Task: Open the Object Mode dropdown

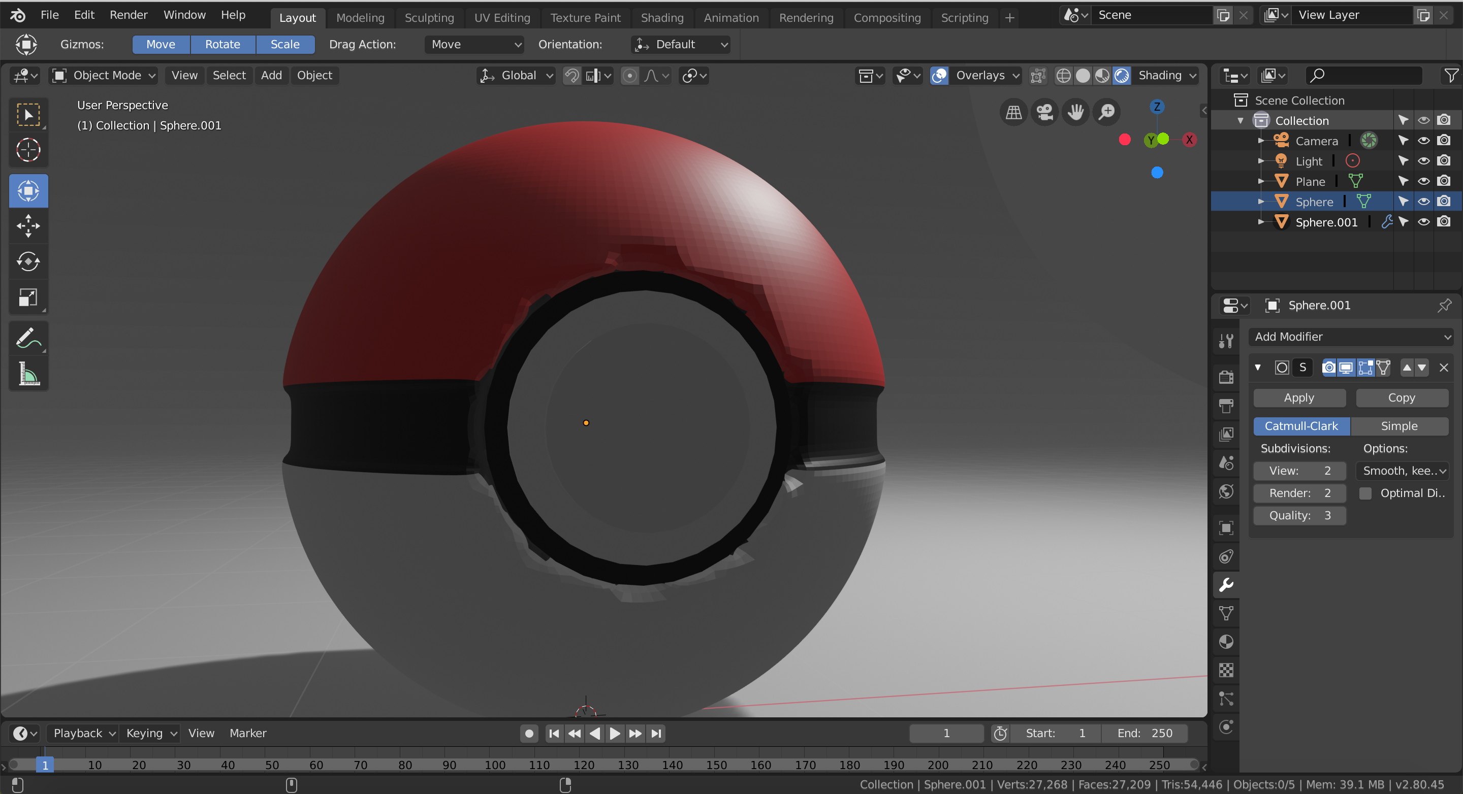Action: [x=103, y=76]
